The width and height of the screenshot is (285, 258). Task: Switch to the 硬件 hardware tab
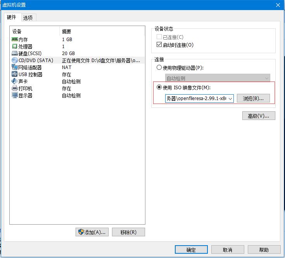pyautogui.click(x=12, y=17)
